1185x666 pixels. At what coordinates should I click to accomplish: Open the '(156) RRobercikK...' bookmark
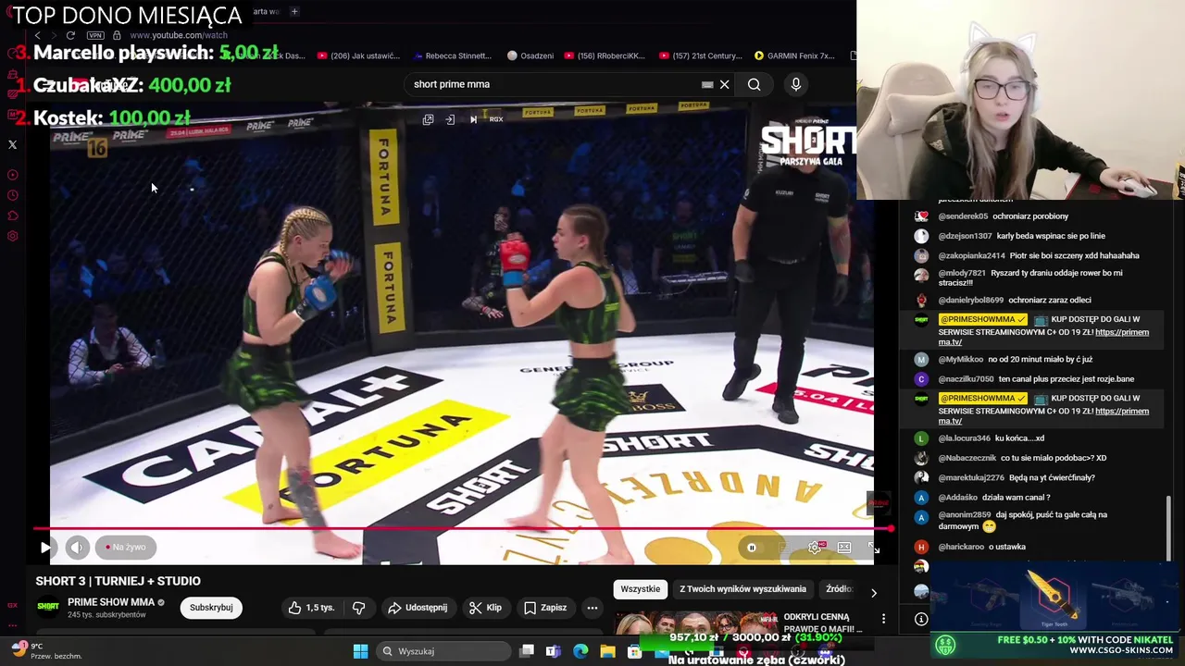click(605, 55)
